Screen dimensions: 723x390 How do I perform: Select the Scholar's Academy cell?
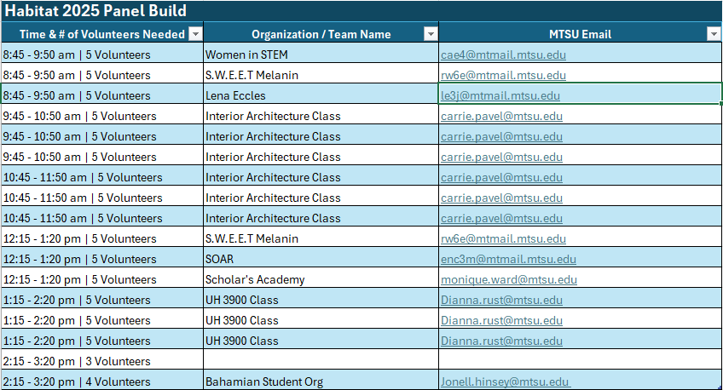(255, 280)
